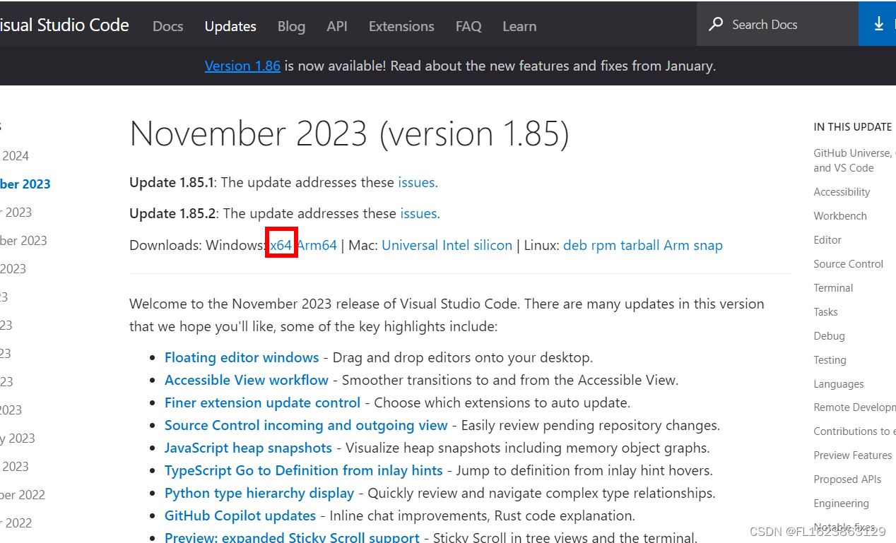Screen dimensions: 896x543
Task: Open the Updates navigation item
Action: click(230, 26)
